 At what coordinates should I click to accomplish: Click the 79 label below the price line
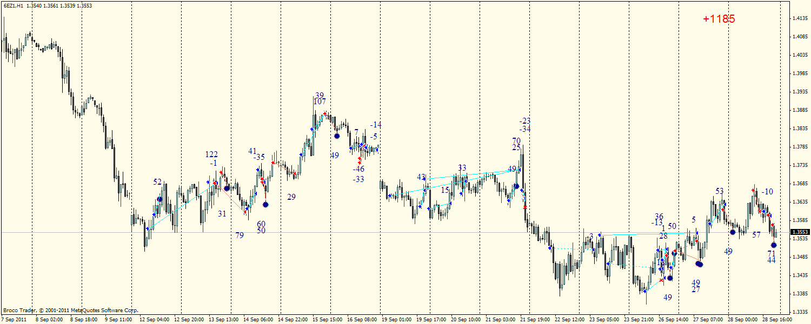tap(240, 235)
